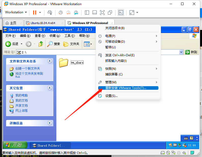Open 设置(S)... from the context menu

coord(128,96)
